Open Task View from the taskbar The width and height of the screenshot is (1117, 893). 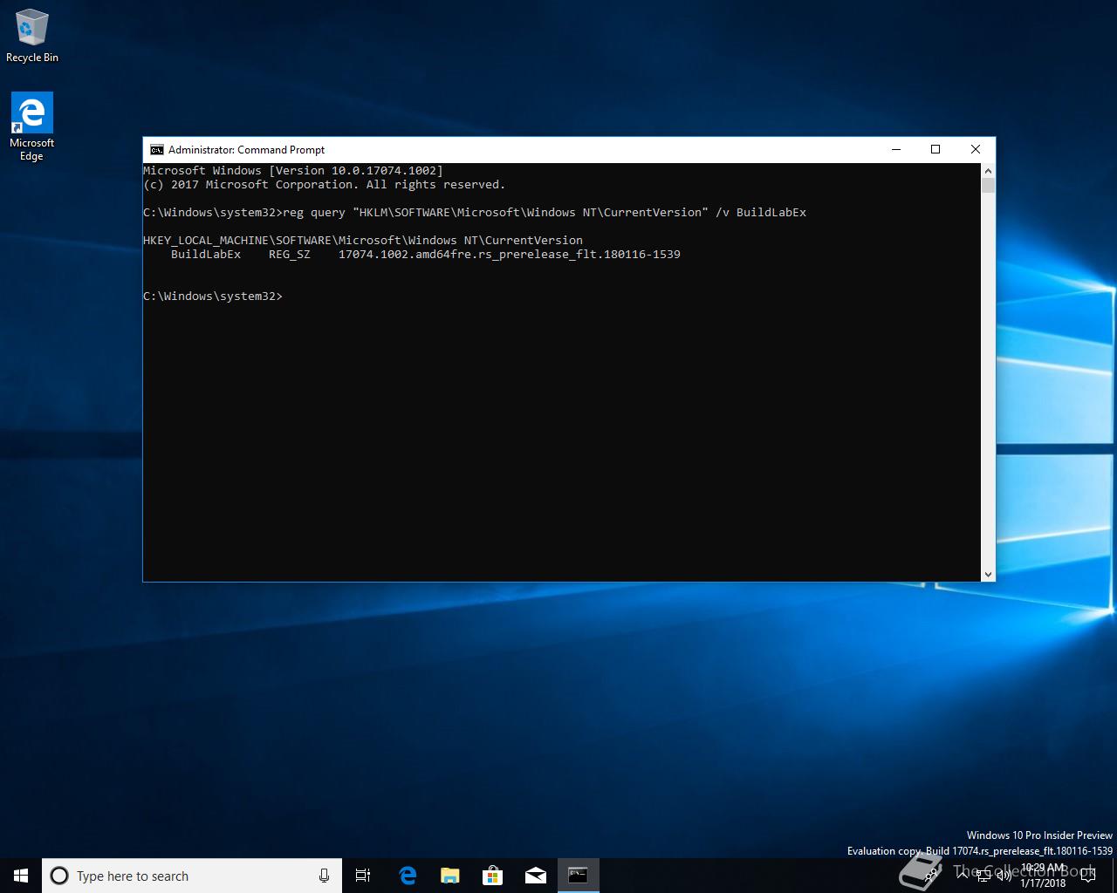363,876
